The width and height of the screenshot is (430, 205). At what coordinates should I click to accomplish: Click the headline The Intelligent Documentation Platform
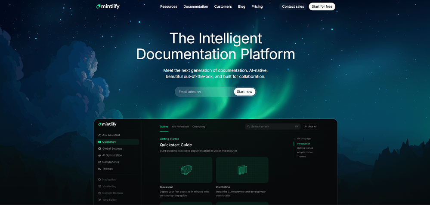click(x=216, y=46)
